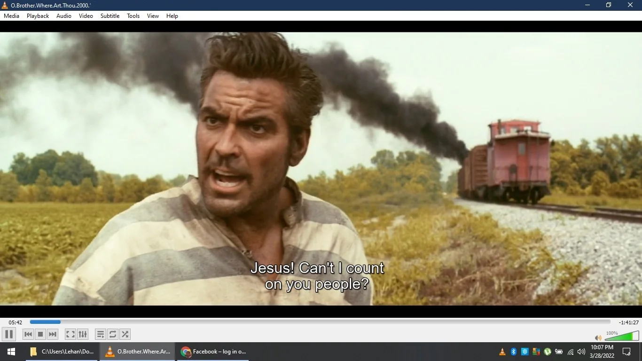Toggle loop repeat mode
Image resolution: width=642 pixels, height=361 pixels.
(113, 334)
